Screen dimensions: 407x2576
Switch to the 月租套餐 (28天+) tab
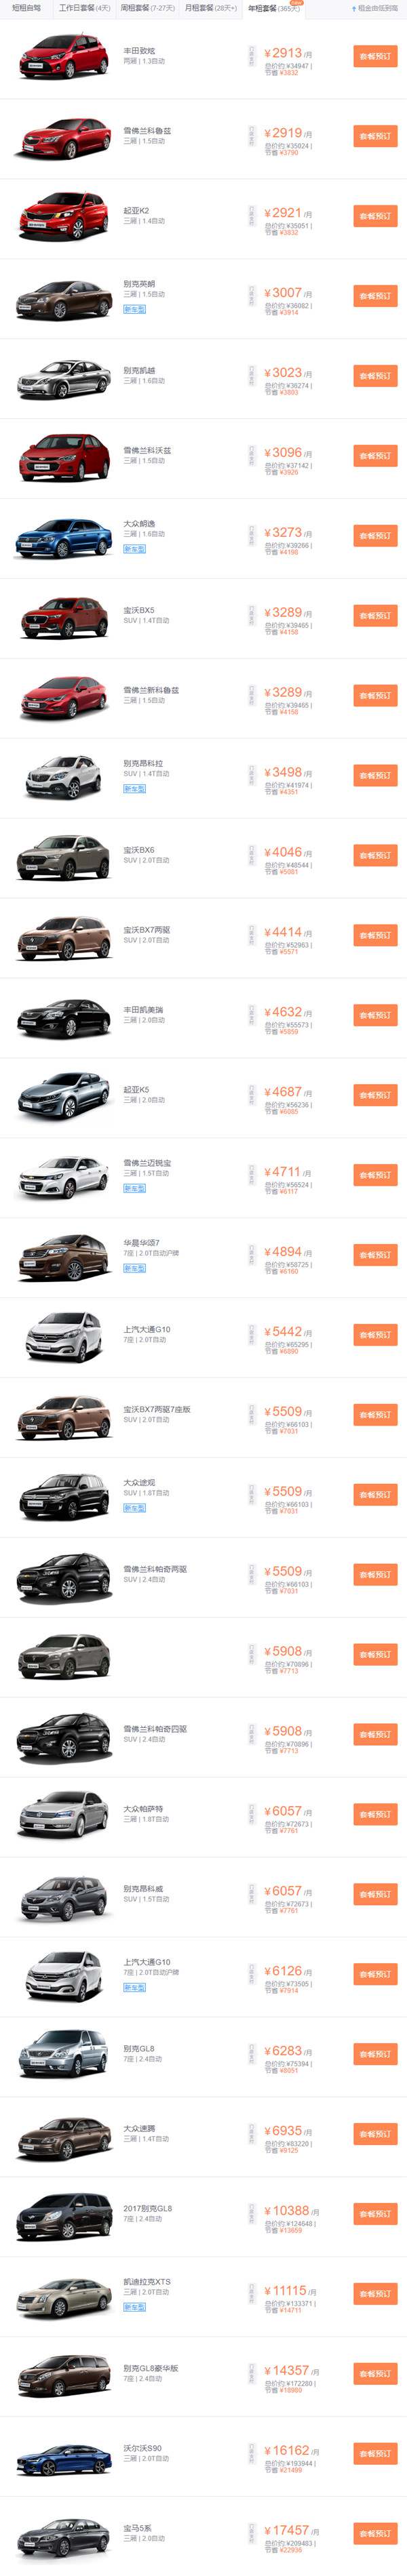tap(211, 8)
